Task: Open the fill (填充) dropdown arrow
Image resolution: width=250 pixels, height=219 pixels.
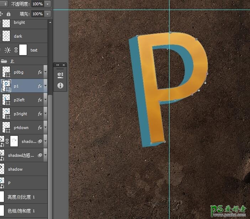Action: [48, 14]
